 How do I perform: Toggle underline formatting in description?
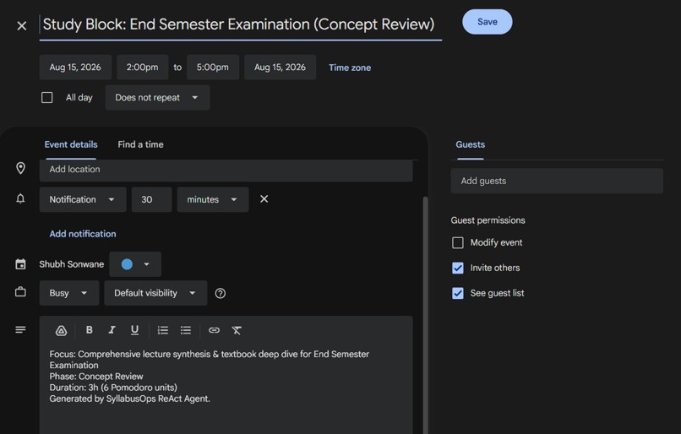[x=134, y=330]
